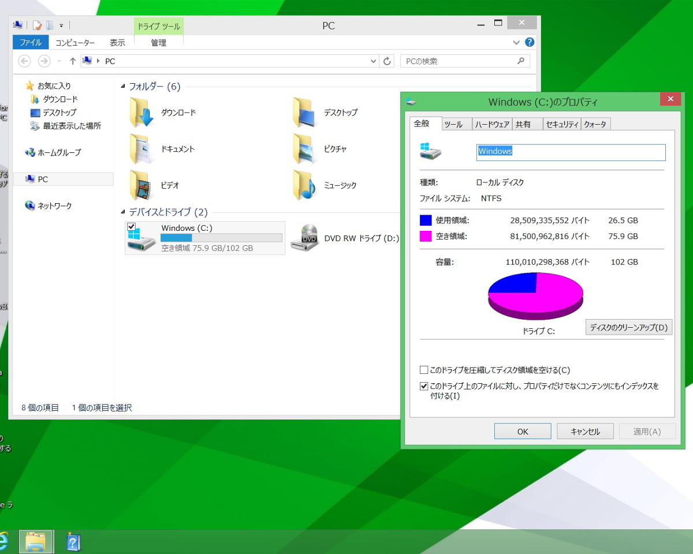Go up one level with Up arrow
The height and width of the screenshot is (554, 693).
tap(73, 61)
